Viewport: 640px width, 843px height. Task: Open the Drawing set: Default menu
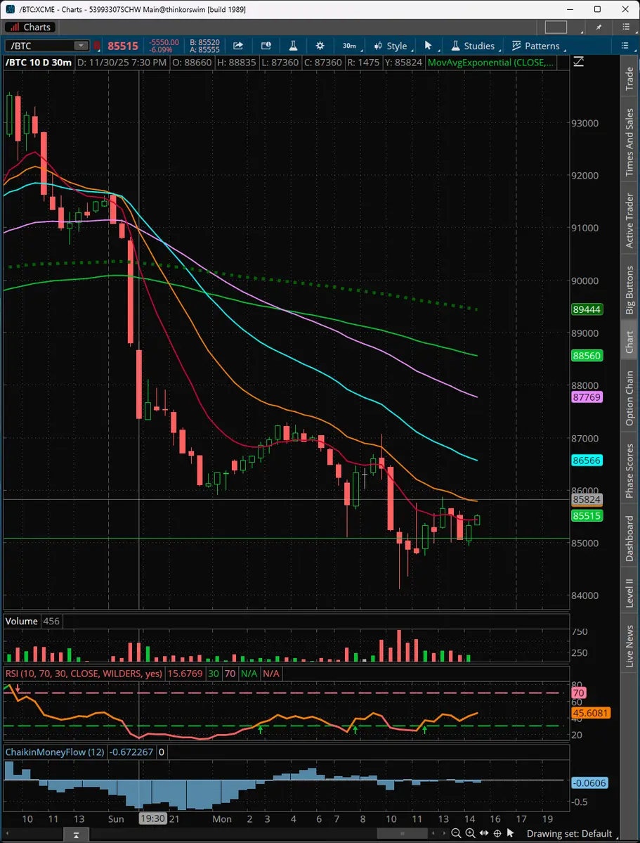point(568,834)
